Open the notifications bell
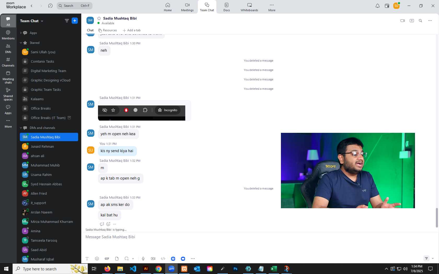Screen dimensions: 439x274 point(378,6)
